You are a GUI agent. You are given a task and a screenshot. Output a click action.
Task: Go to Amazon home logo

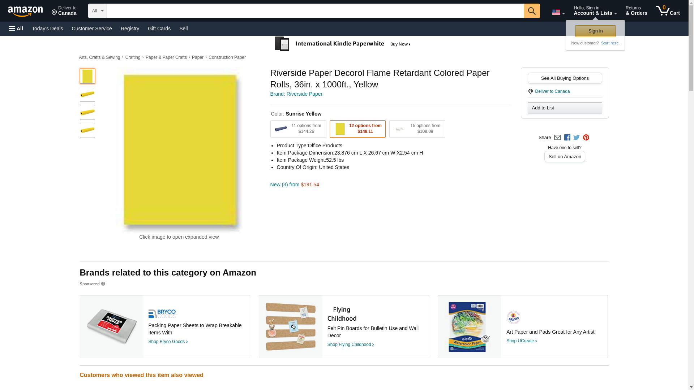[25, 12]
